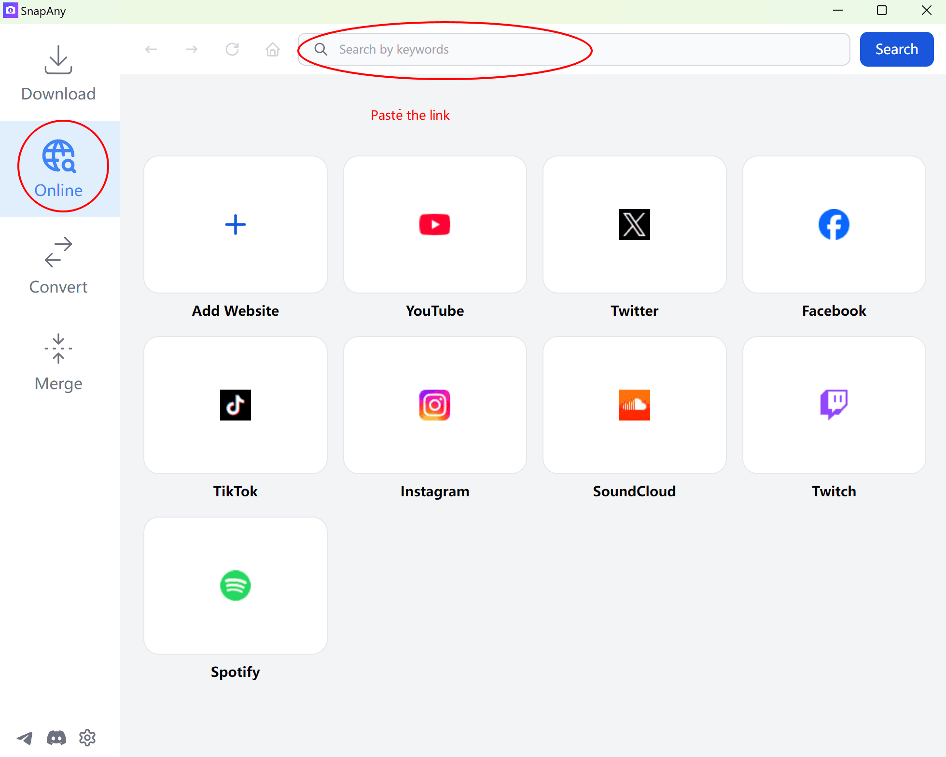Click the YouTube label text
The width and height of the screenshot is (946, 757).
[x=435, y=310]
